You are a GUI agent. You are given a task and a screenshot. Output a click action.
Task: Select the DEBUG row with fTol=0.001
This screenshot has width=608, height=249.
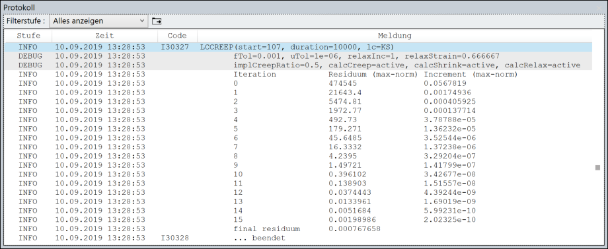pos(299,56)
